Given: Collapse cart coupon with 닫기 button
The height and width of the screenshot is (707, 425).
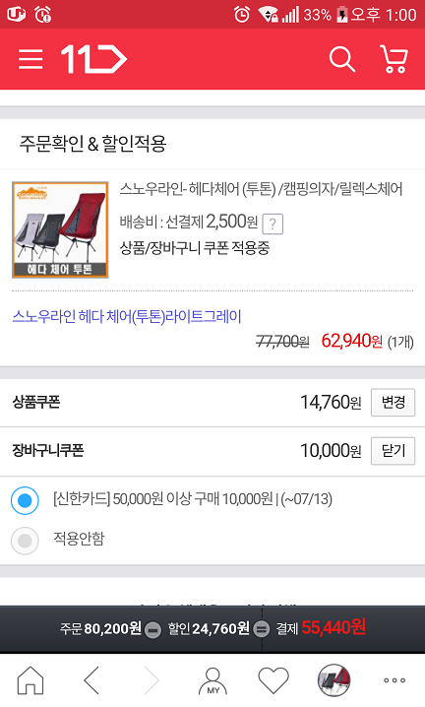Looking at the screenshot, I should (393, 450).
